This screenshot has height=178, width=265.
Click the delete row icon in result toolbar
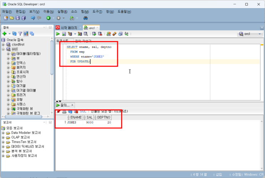point(76,112)
